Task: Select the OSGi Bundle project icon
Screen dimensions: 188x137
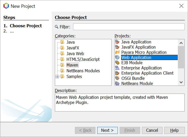Action: point(118,79)
